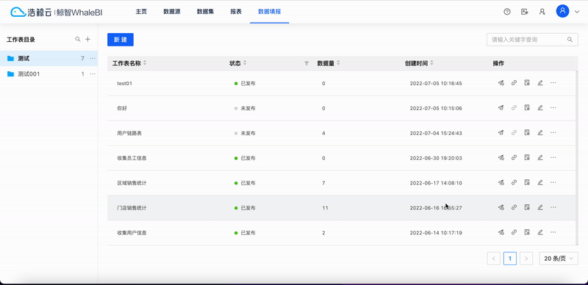Click the 区域销售统计 worksheet name
588x285 pixels.
[132, 183]
